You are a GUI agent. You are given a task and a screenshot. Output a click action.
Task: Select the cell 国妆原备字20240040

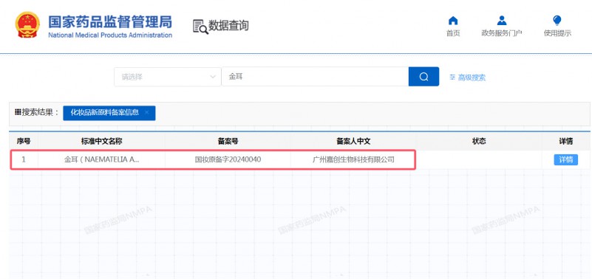coord(228,159)
